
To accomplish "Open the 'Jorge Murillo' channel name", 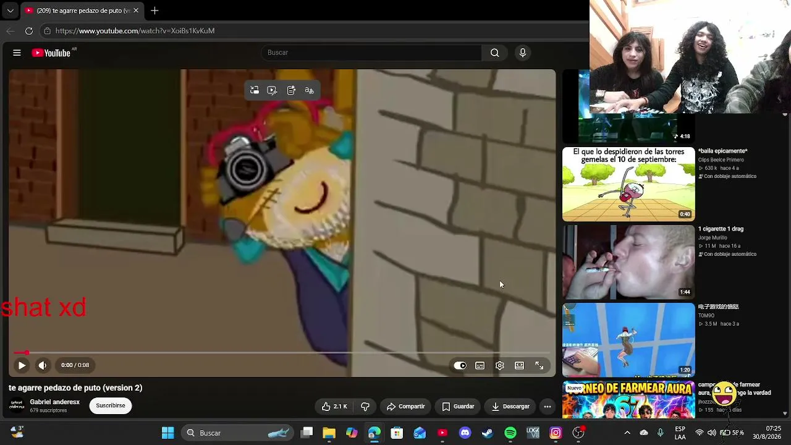I will (713, 237).
